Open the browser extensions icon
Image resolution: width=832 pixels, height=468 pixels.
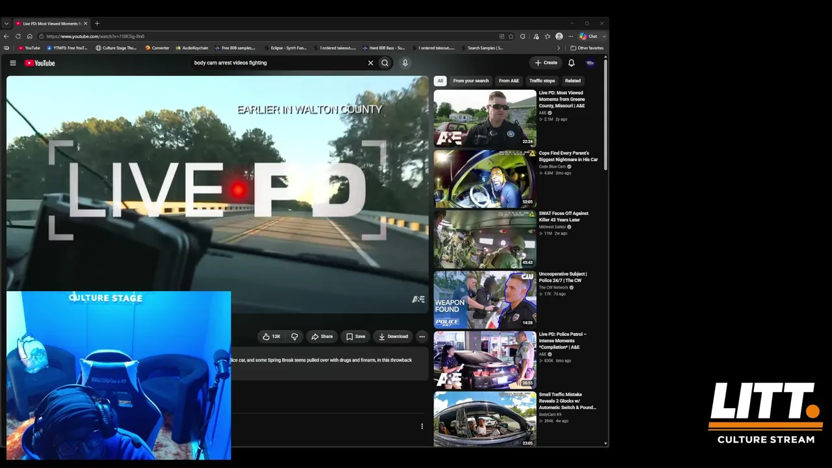tap(523, 36)
